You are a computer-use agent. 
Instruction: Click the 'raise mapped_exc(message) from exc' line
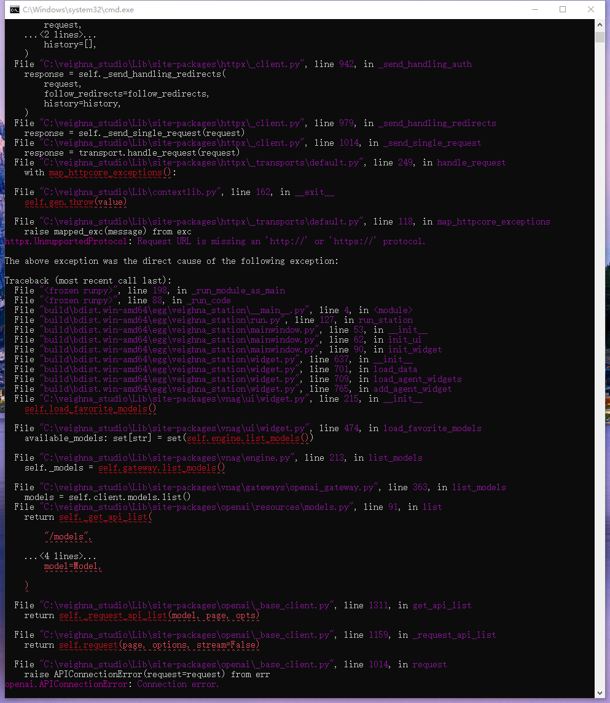tap(108, 232)
